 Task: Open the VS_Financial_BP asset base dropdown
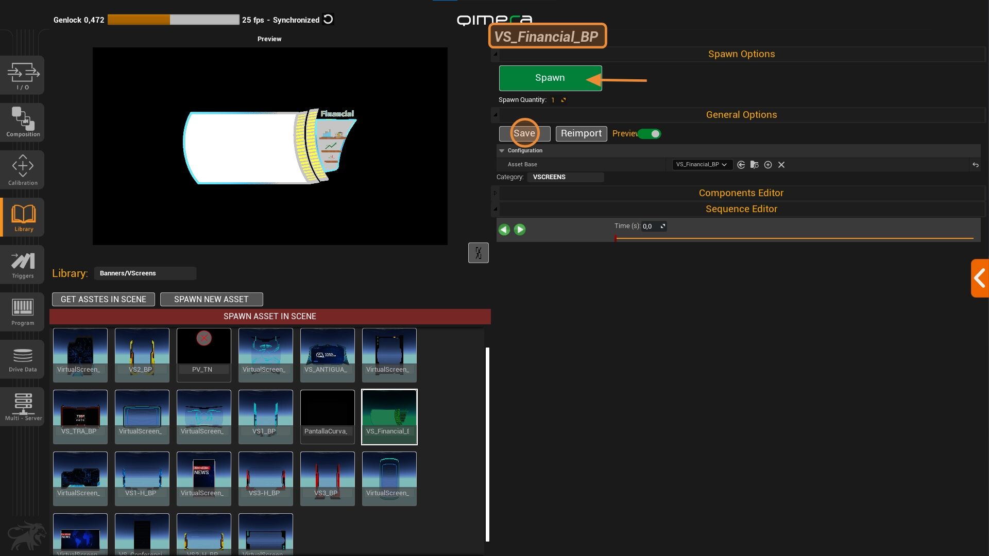tap(702, 165)
